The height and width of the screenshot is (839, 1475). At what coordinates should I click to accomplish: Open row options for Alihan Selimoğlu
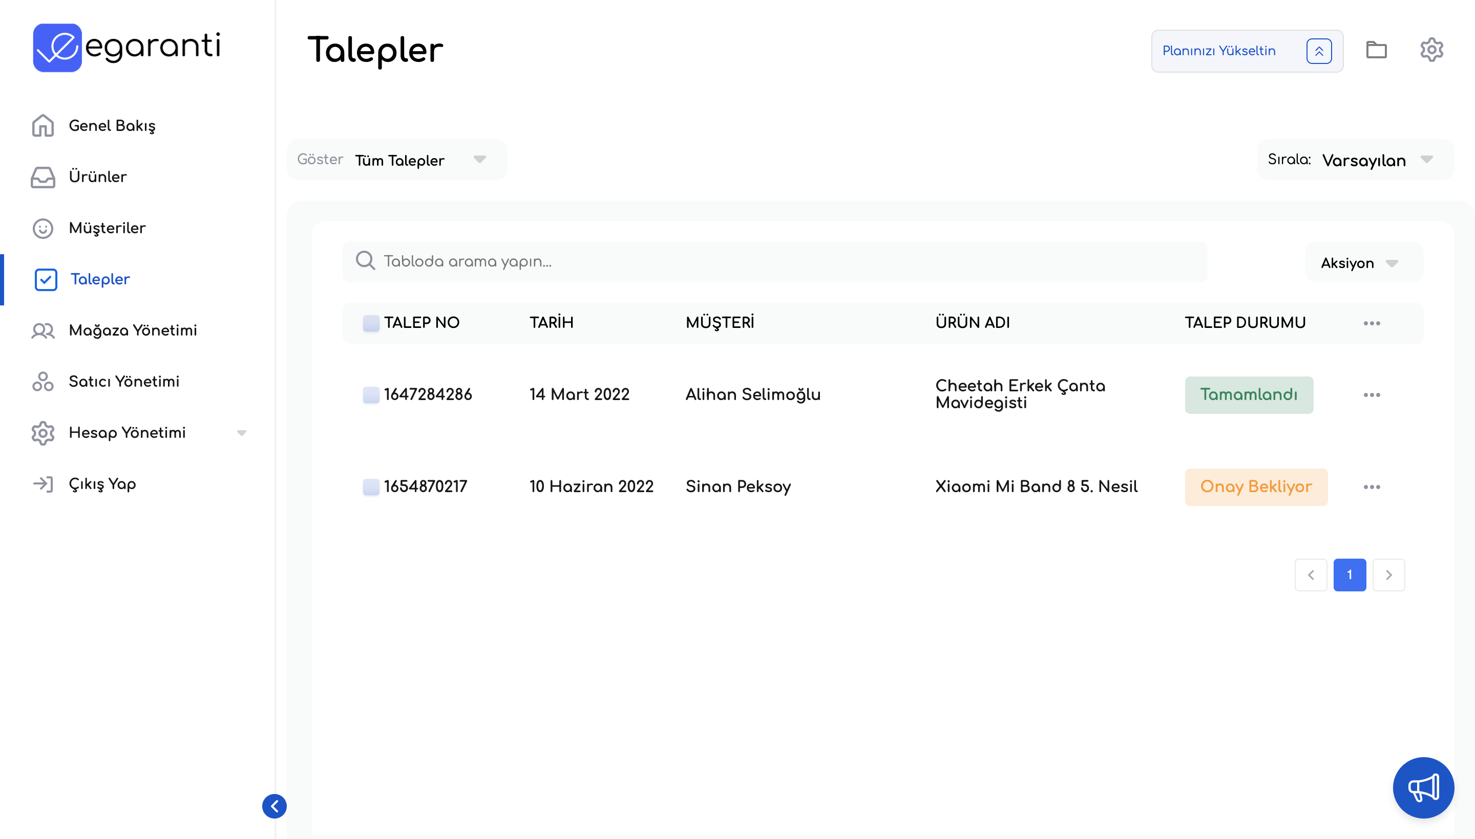coord(1371,395)
